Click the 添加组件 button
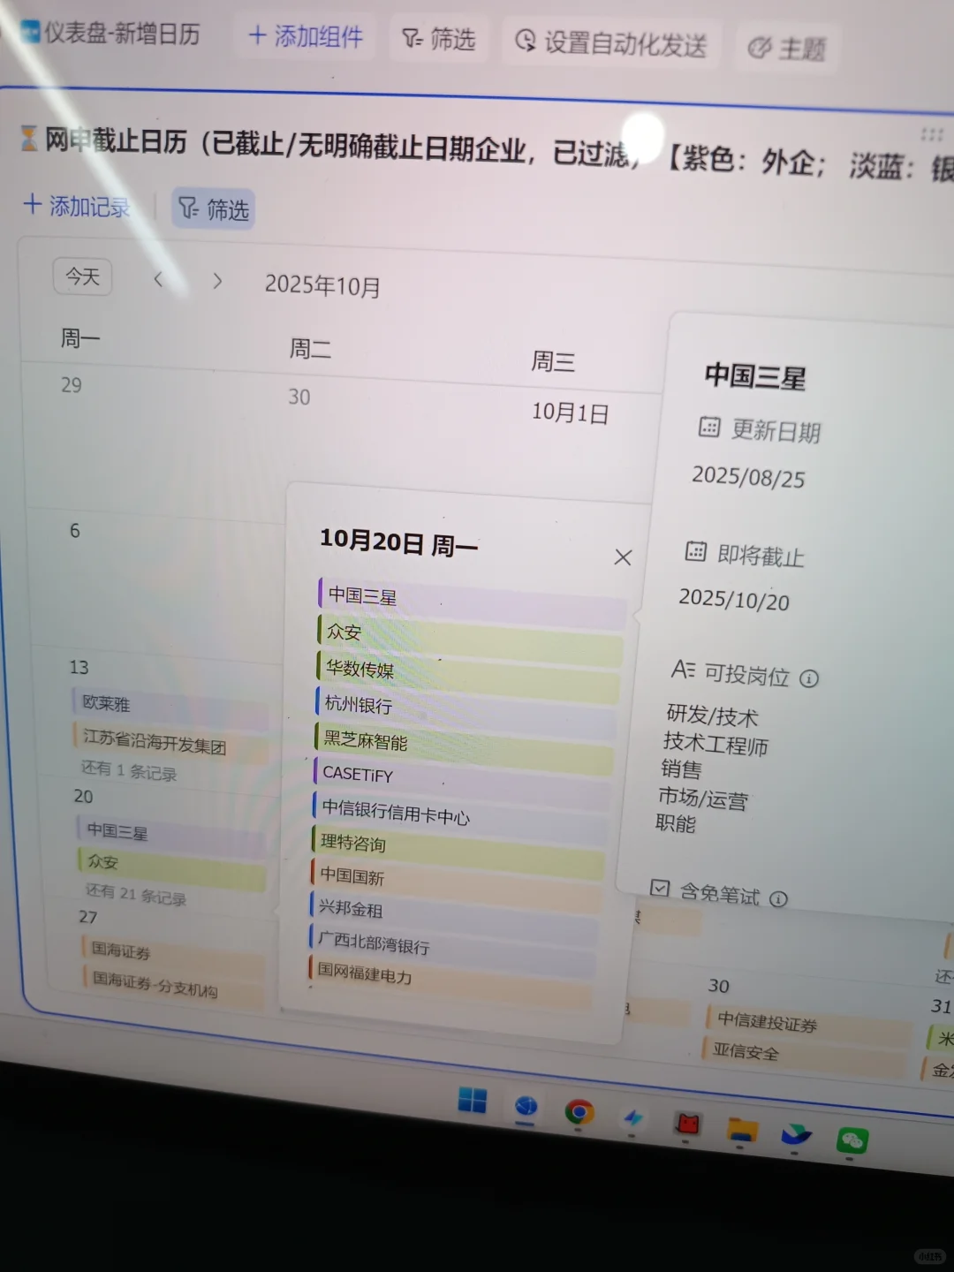The width and height of the screenshot is (954, 1272). pos(305,36)
